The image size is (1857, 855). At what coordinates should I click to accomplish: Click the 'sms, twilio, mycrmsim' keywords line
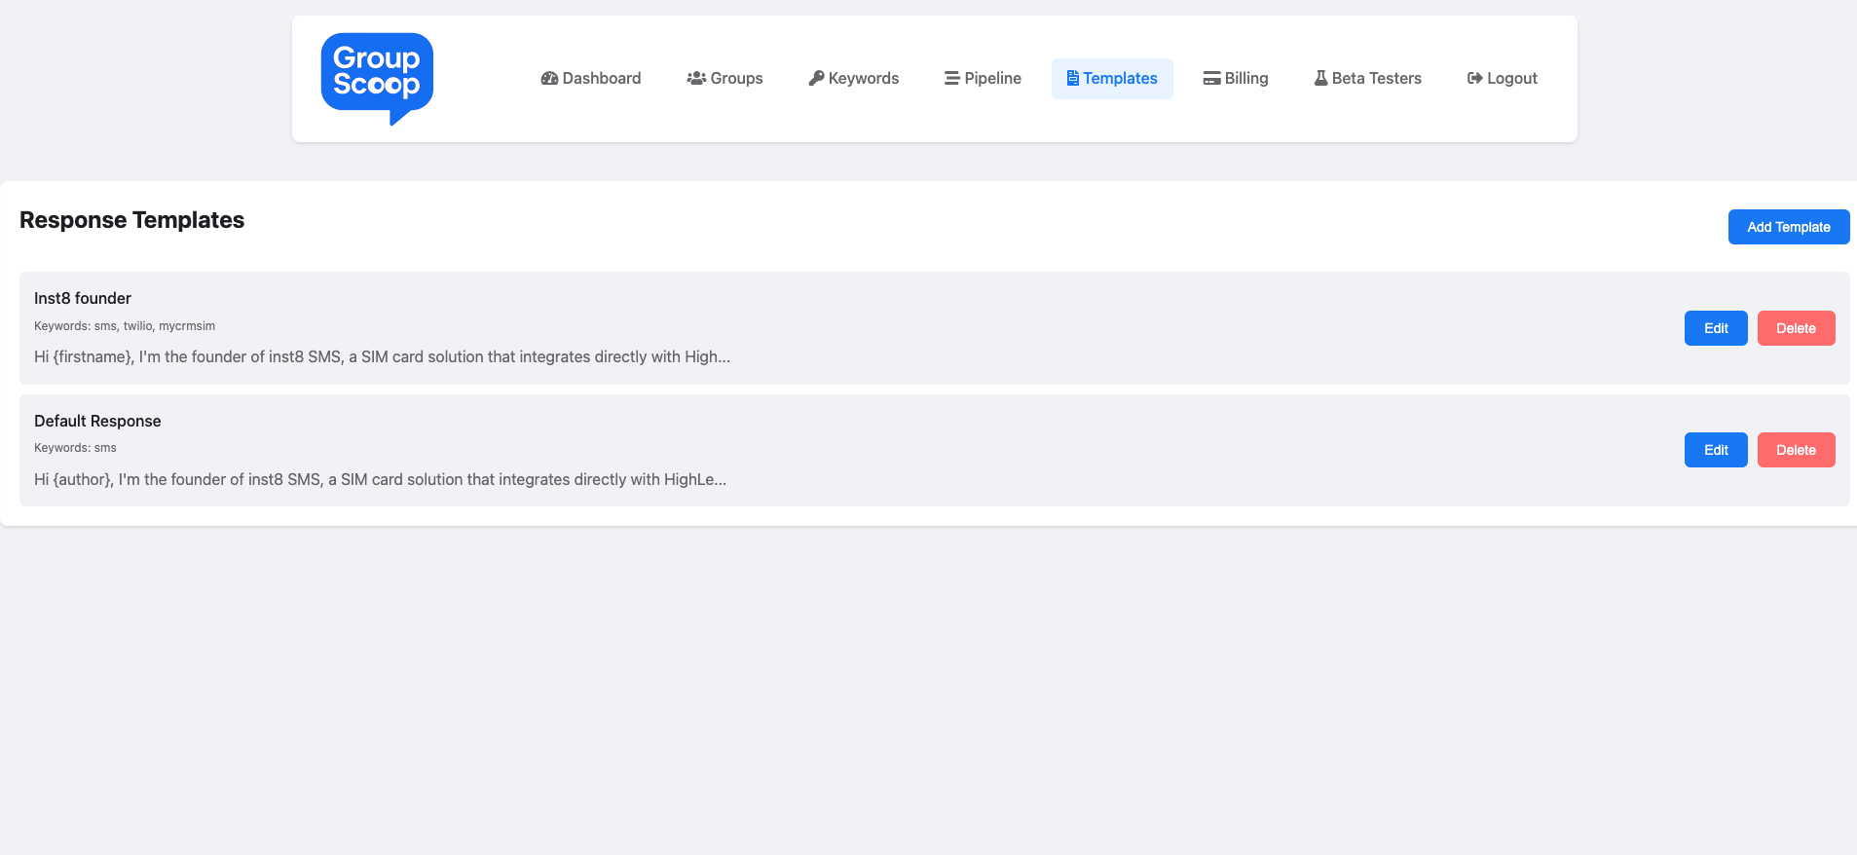(x=125, y=326)
